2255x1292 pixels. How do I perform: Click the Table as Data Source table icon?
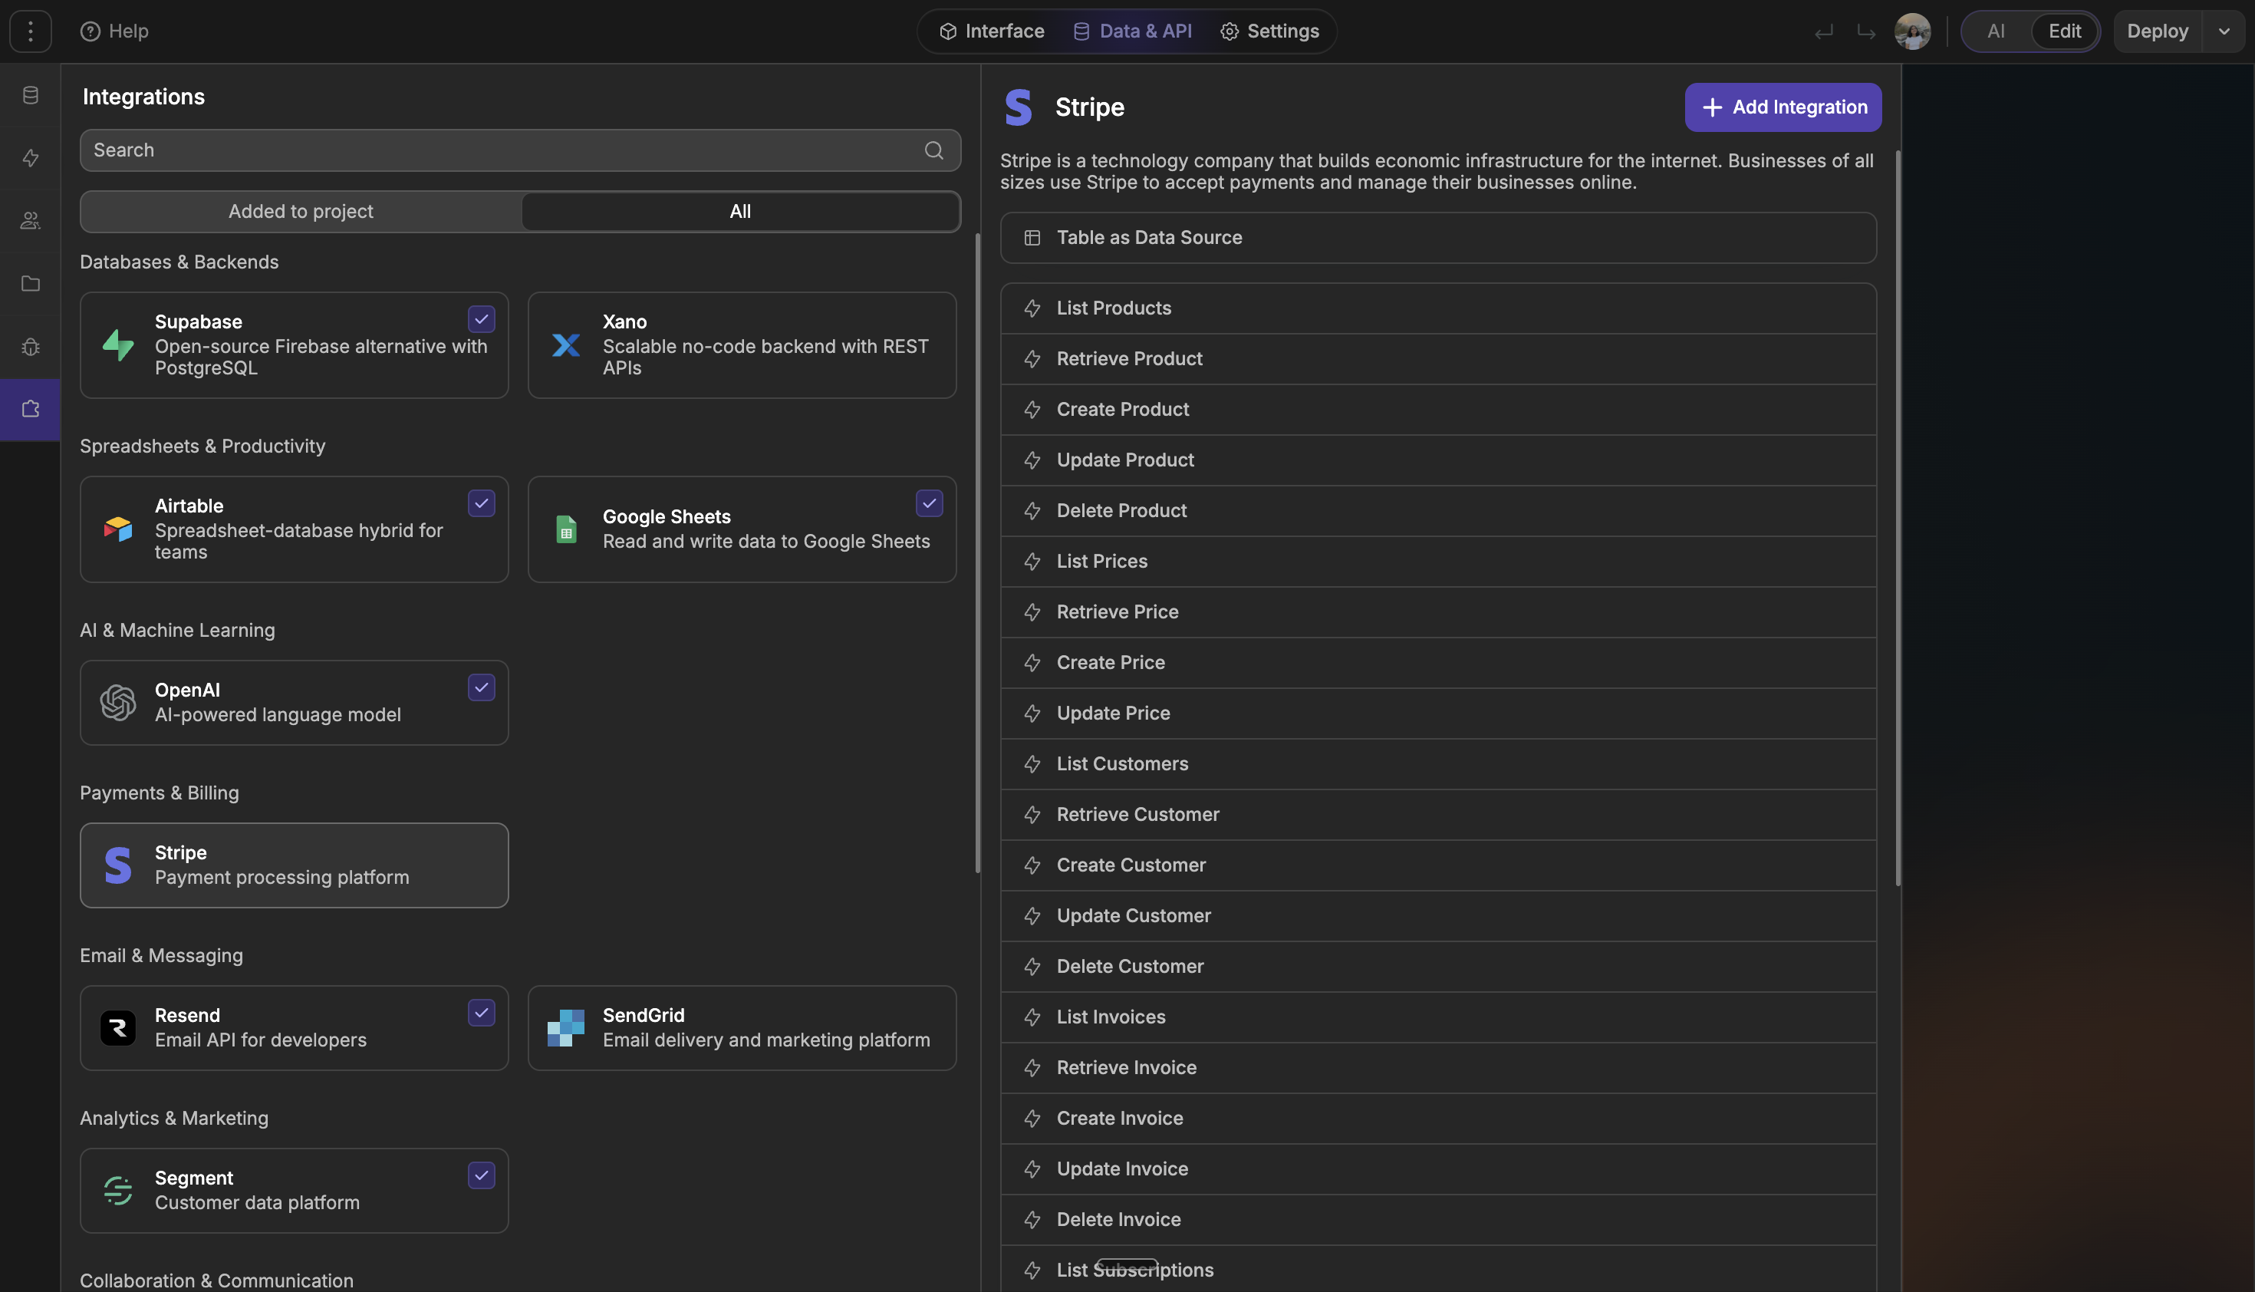(x=1032, y=238)
